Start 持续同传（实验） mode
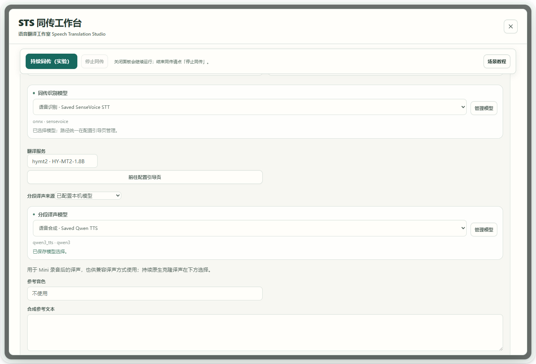 [x=51, y=61]
